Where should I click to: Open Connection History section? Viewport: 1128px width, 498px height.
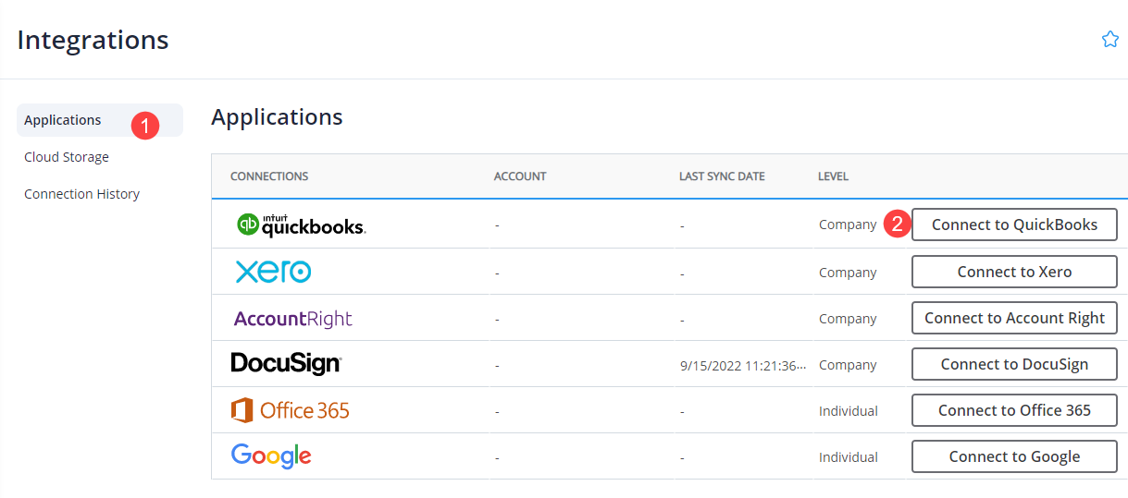[x=81, y=194]
